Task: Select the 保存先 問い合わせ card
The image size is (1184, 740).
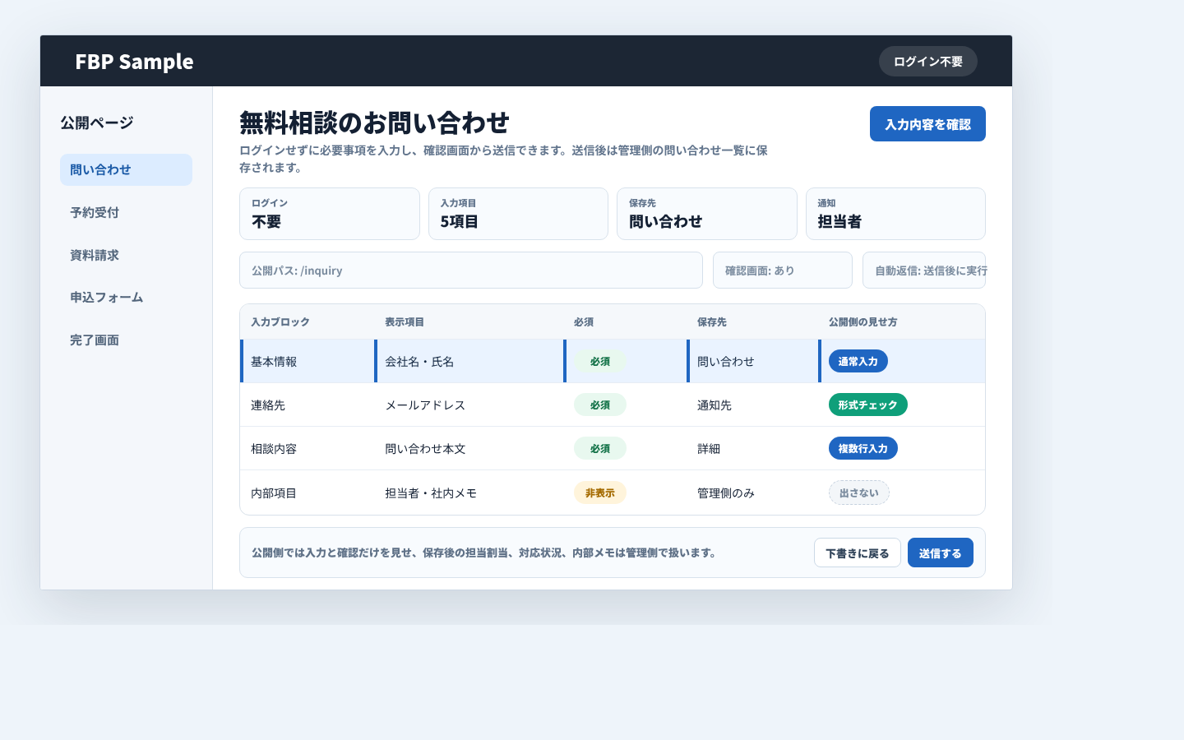Action: [706, 214]
